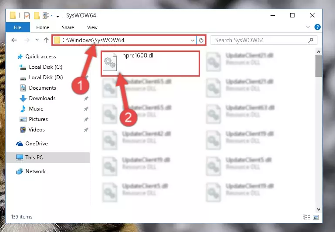
Task: Minimize the SysWOW64 window
Action: click(x=273, y=15)
